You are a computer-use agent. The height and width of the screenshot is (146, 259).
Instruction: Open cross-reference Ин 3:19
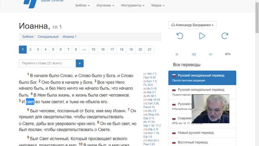(151, 88)
